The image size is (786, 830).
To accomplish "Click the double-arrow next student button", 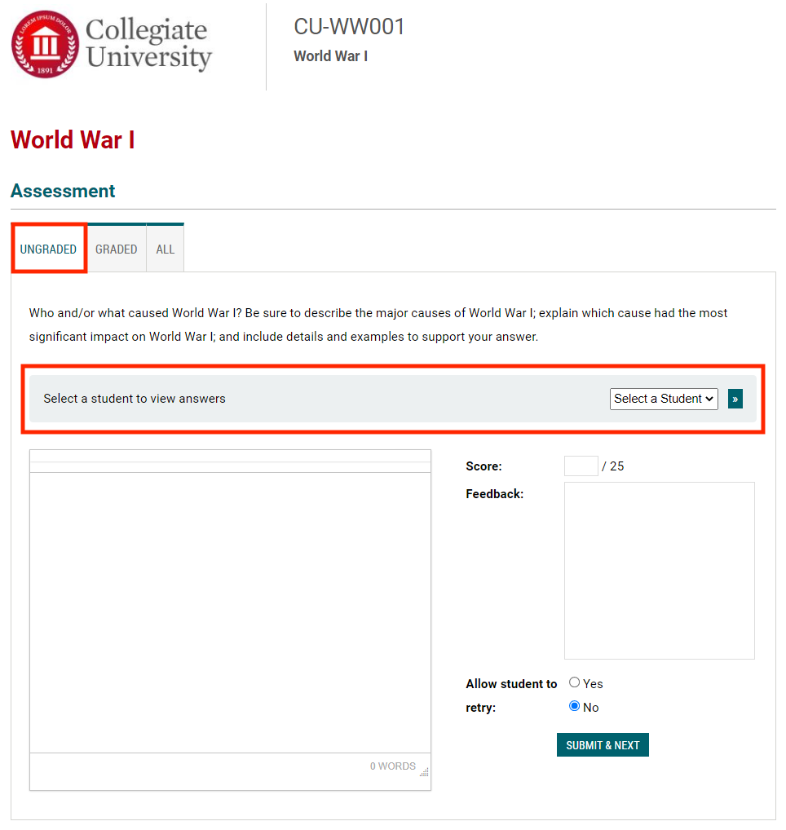I will point(735,399).
